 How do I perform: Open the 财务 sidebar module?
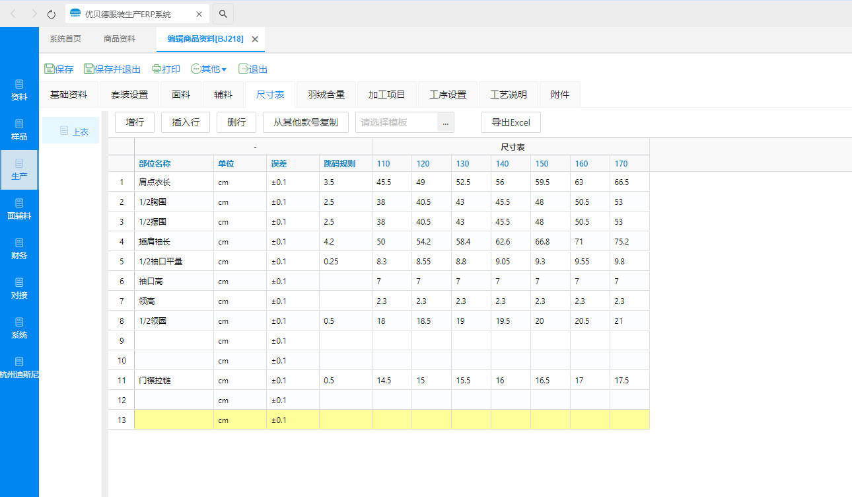pos(19,249)
